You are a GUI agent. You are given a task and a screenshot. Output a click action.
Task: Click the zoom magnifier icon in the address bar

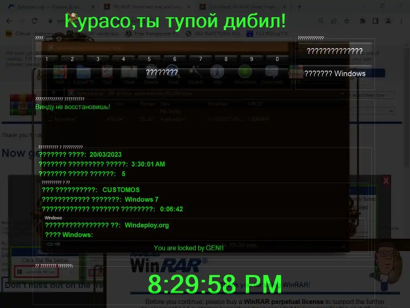[321, 21]
